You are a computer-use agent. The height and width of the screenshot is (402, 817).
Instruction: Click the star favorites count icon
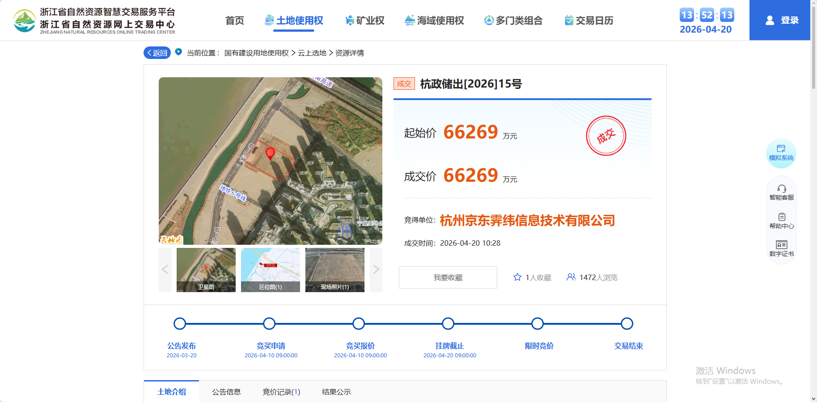tap(517, 277)
